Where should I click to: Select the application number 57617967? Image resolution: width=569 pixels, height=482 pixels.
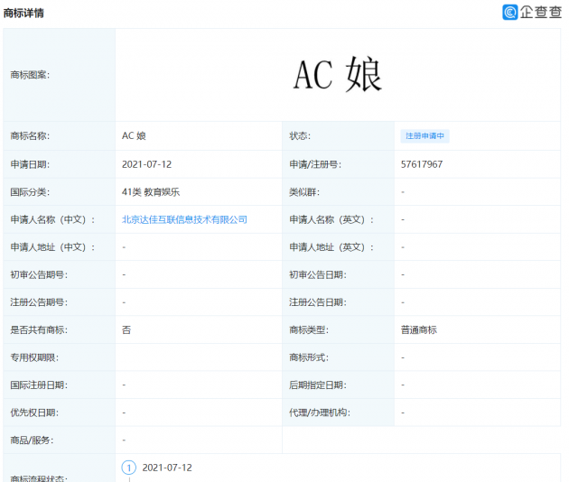tap(422, 164)
